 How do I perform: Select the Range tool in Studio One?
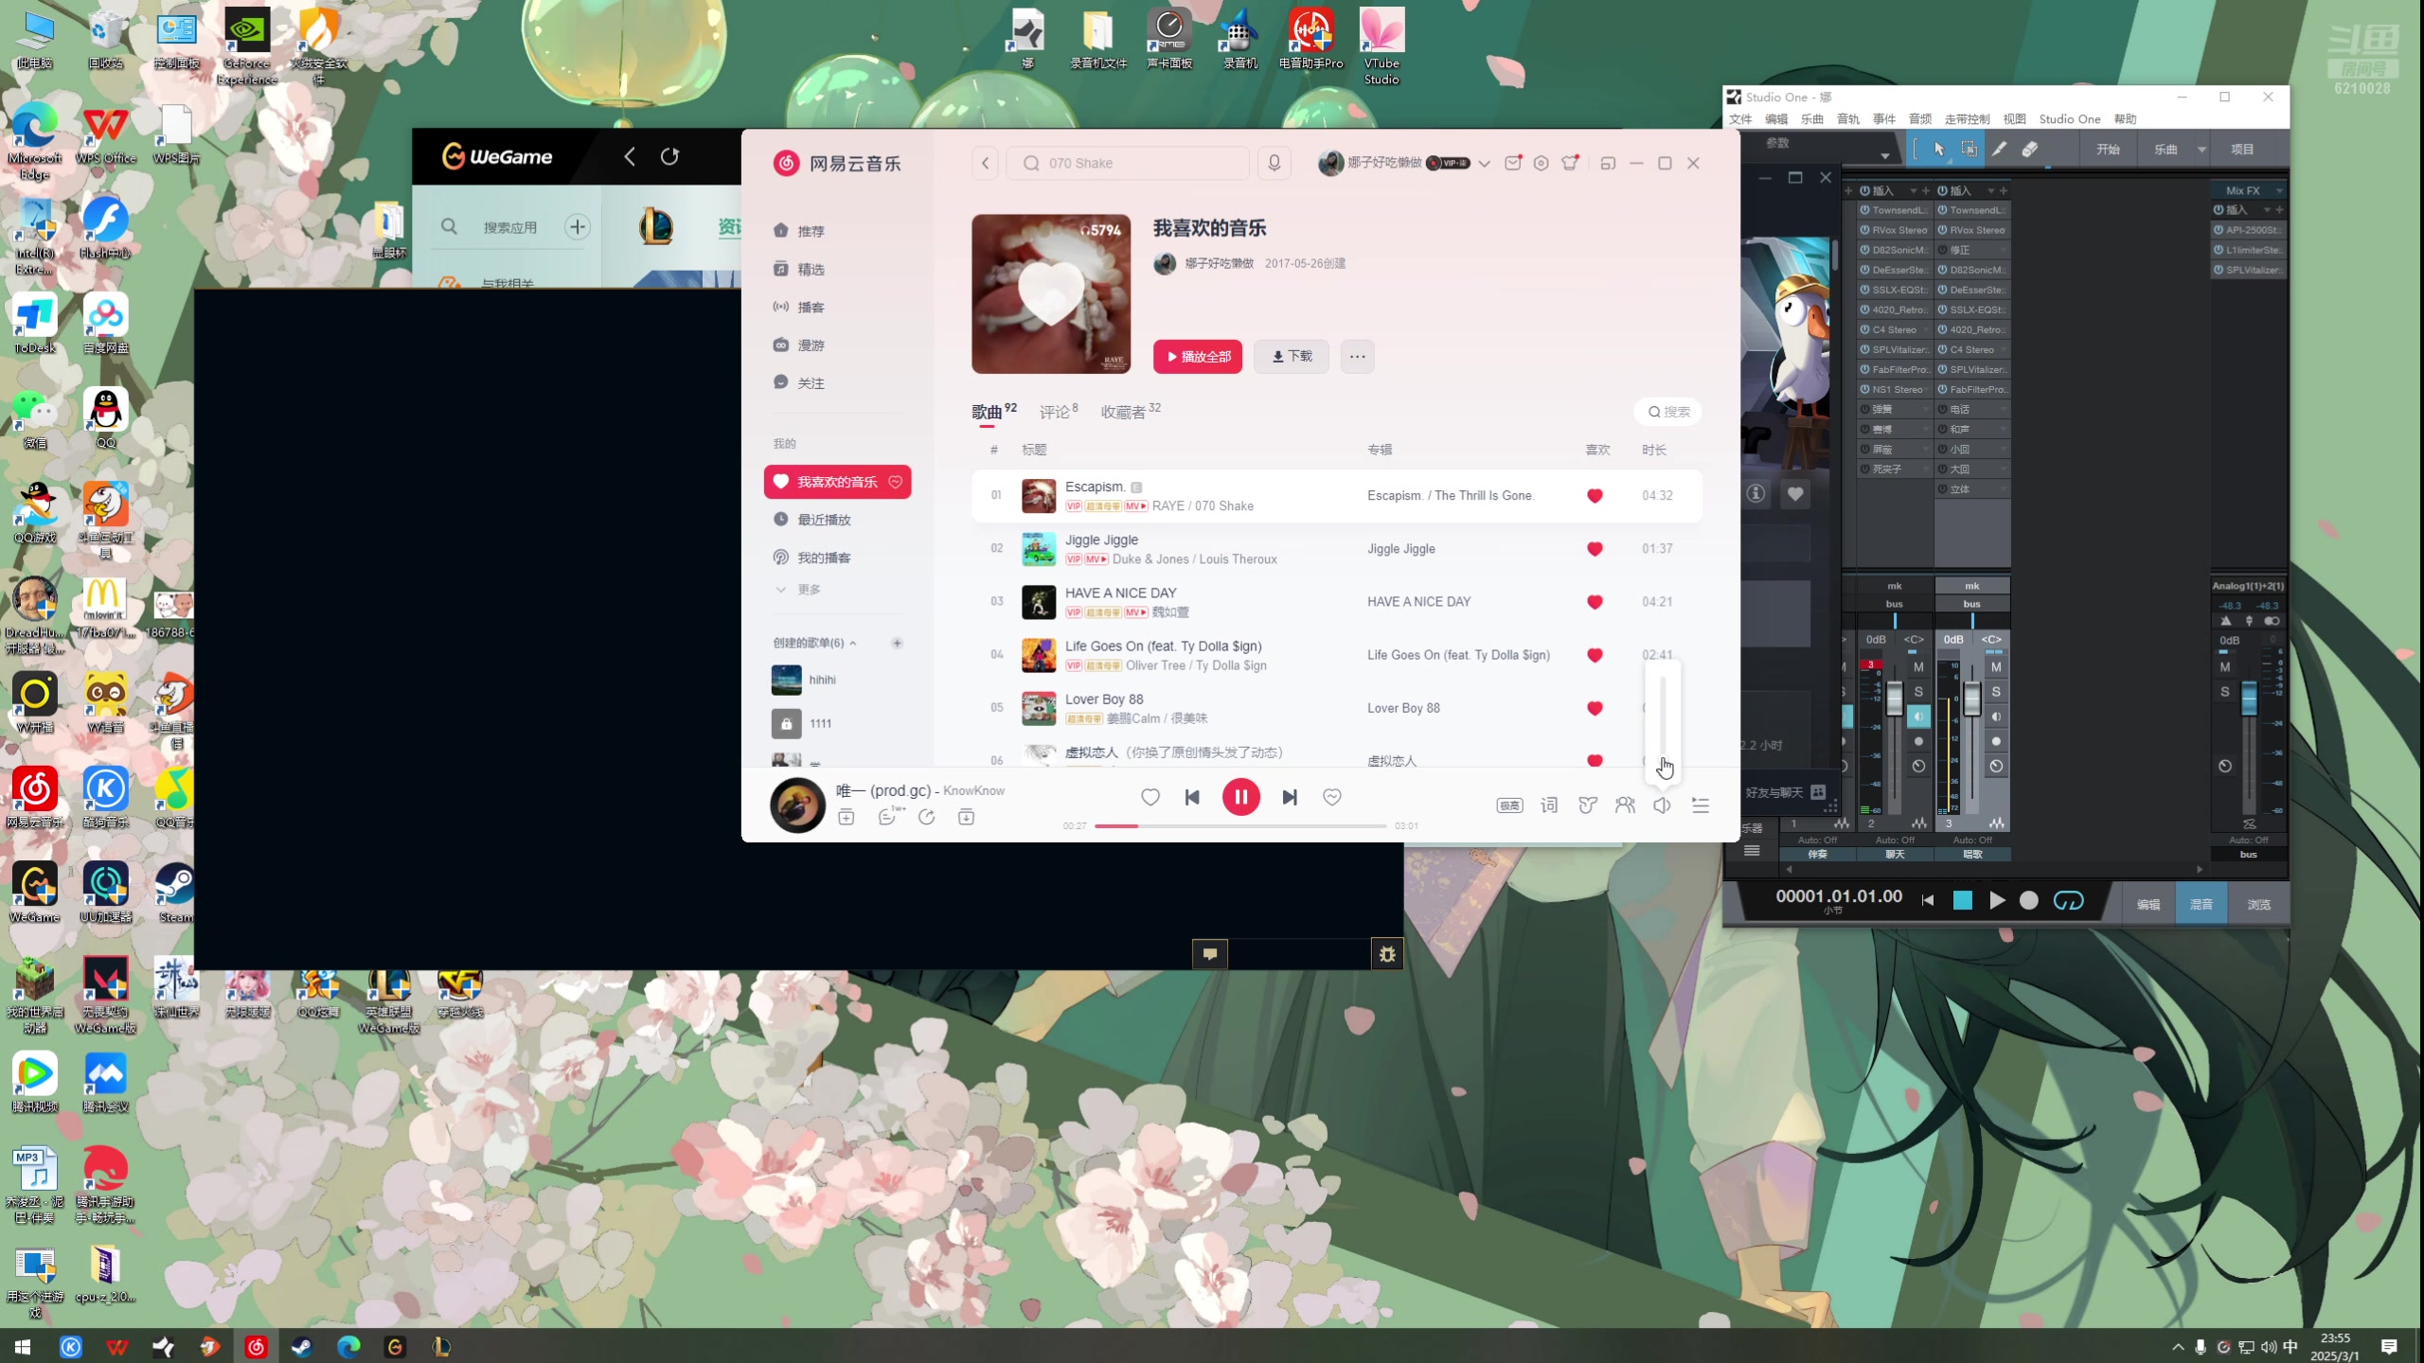click(1969, 149)
